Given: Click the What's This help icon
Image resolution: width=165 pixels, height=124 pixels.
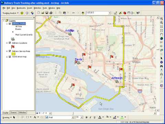Looking at the screenshot, I should tap(138, 13).
